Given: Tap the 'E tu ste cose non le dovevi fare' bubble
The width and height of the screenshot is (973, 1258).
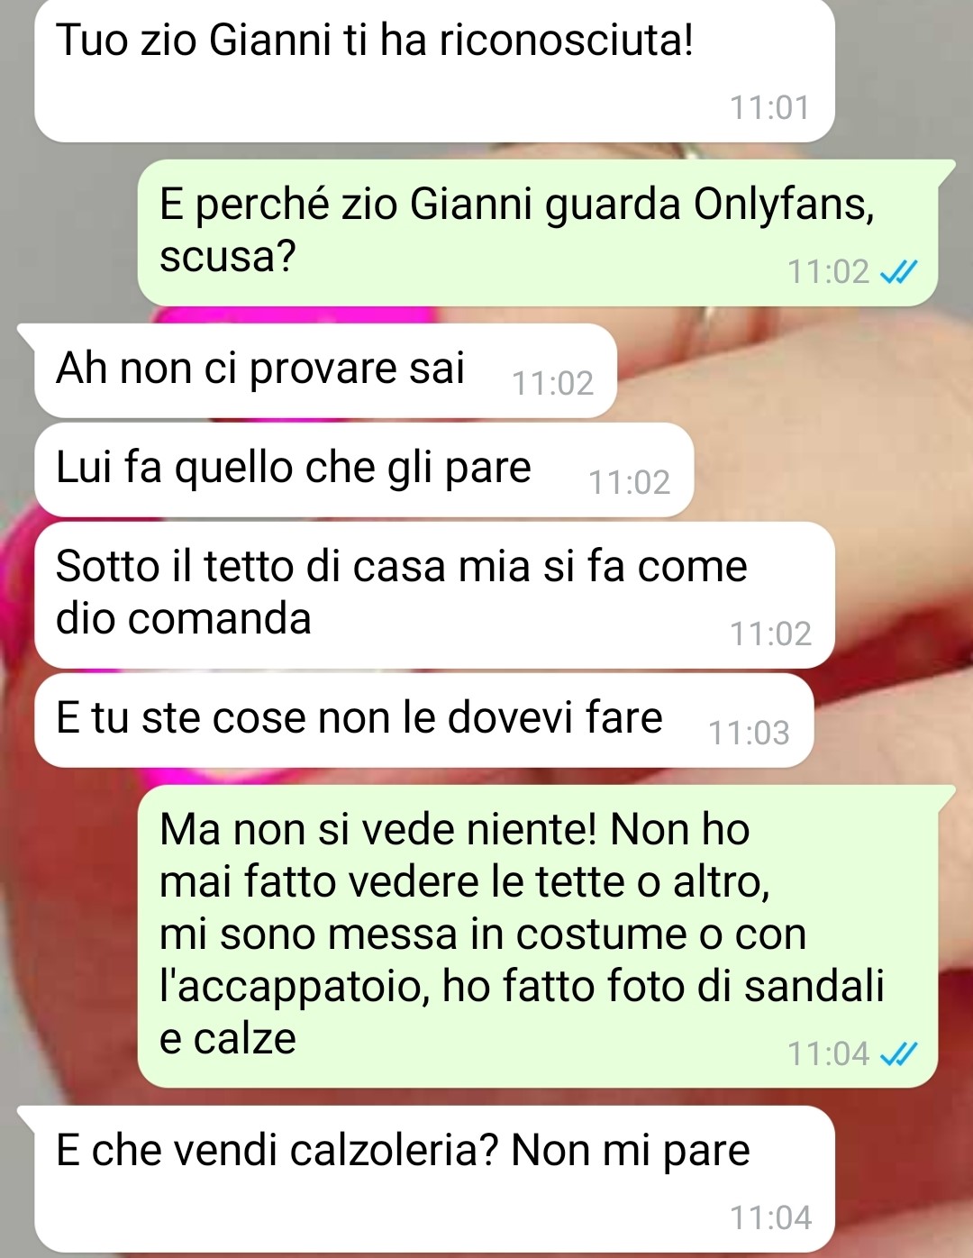Looking at the screenshot, I should point(424,720).
